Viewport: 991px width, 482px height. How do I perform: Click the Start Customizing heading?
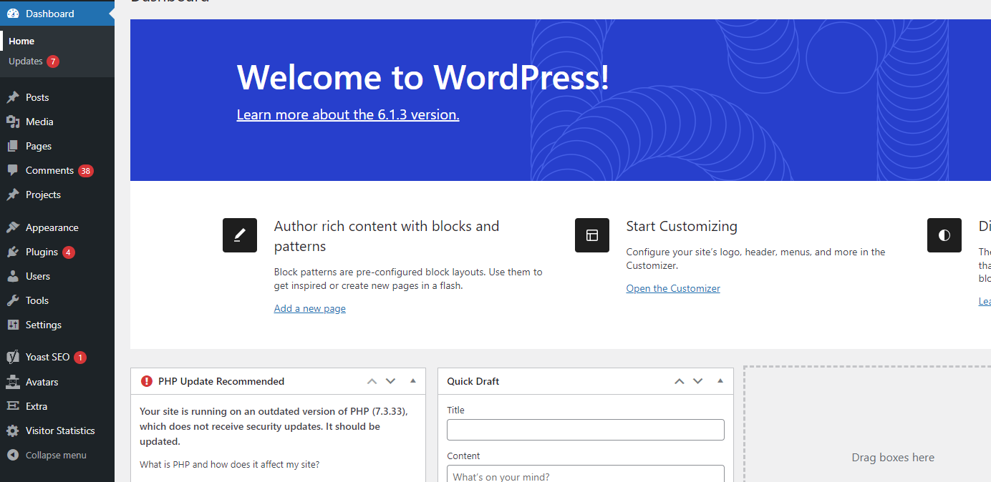(682, 226)
